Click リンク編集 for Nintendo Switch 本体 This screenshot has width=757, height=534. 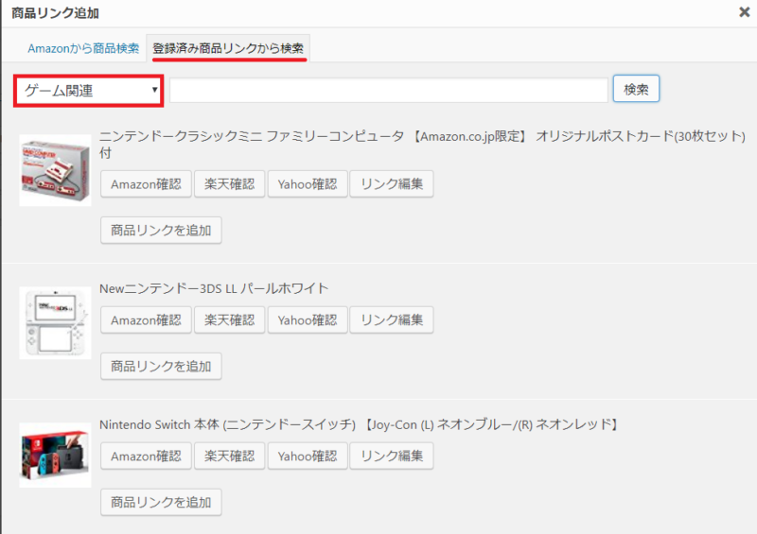click(392, 456)
